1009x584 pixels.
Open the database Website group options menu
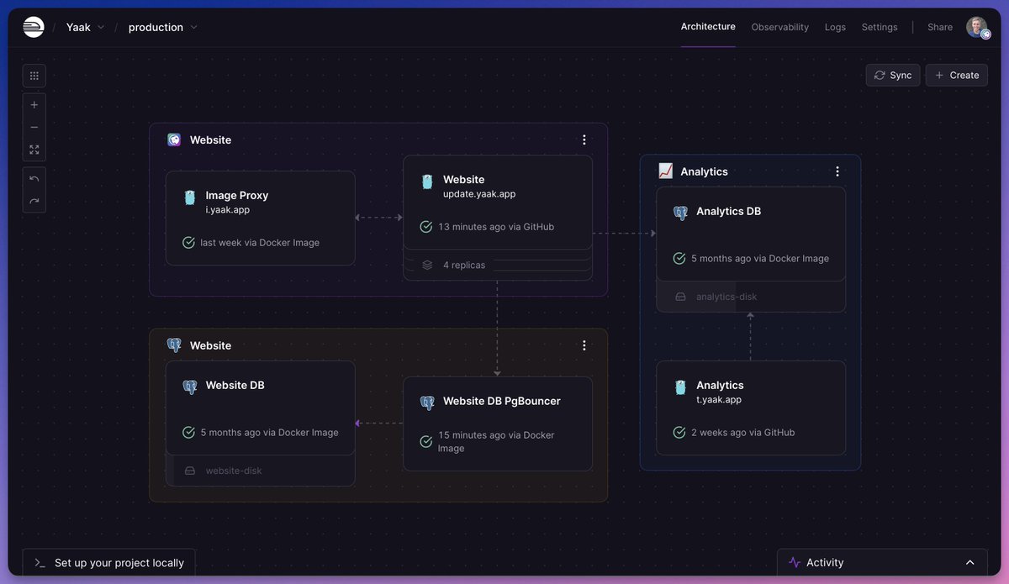[584, 345]
